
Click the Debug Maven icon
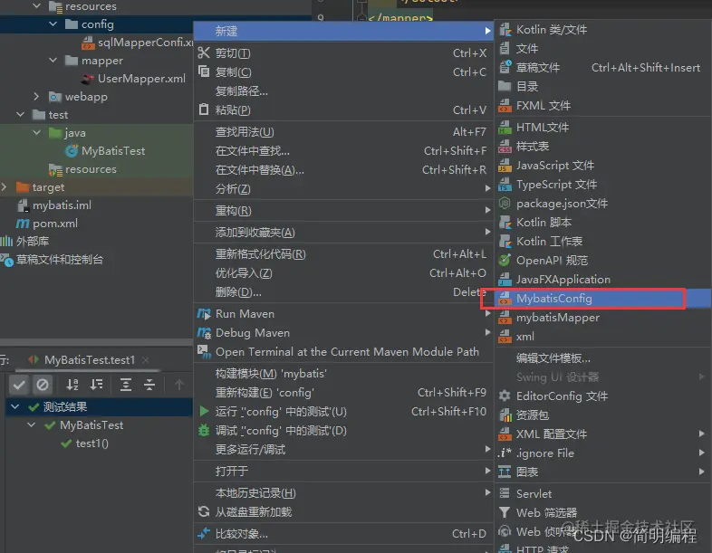click(x=204, y=332)
